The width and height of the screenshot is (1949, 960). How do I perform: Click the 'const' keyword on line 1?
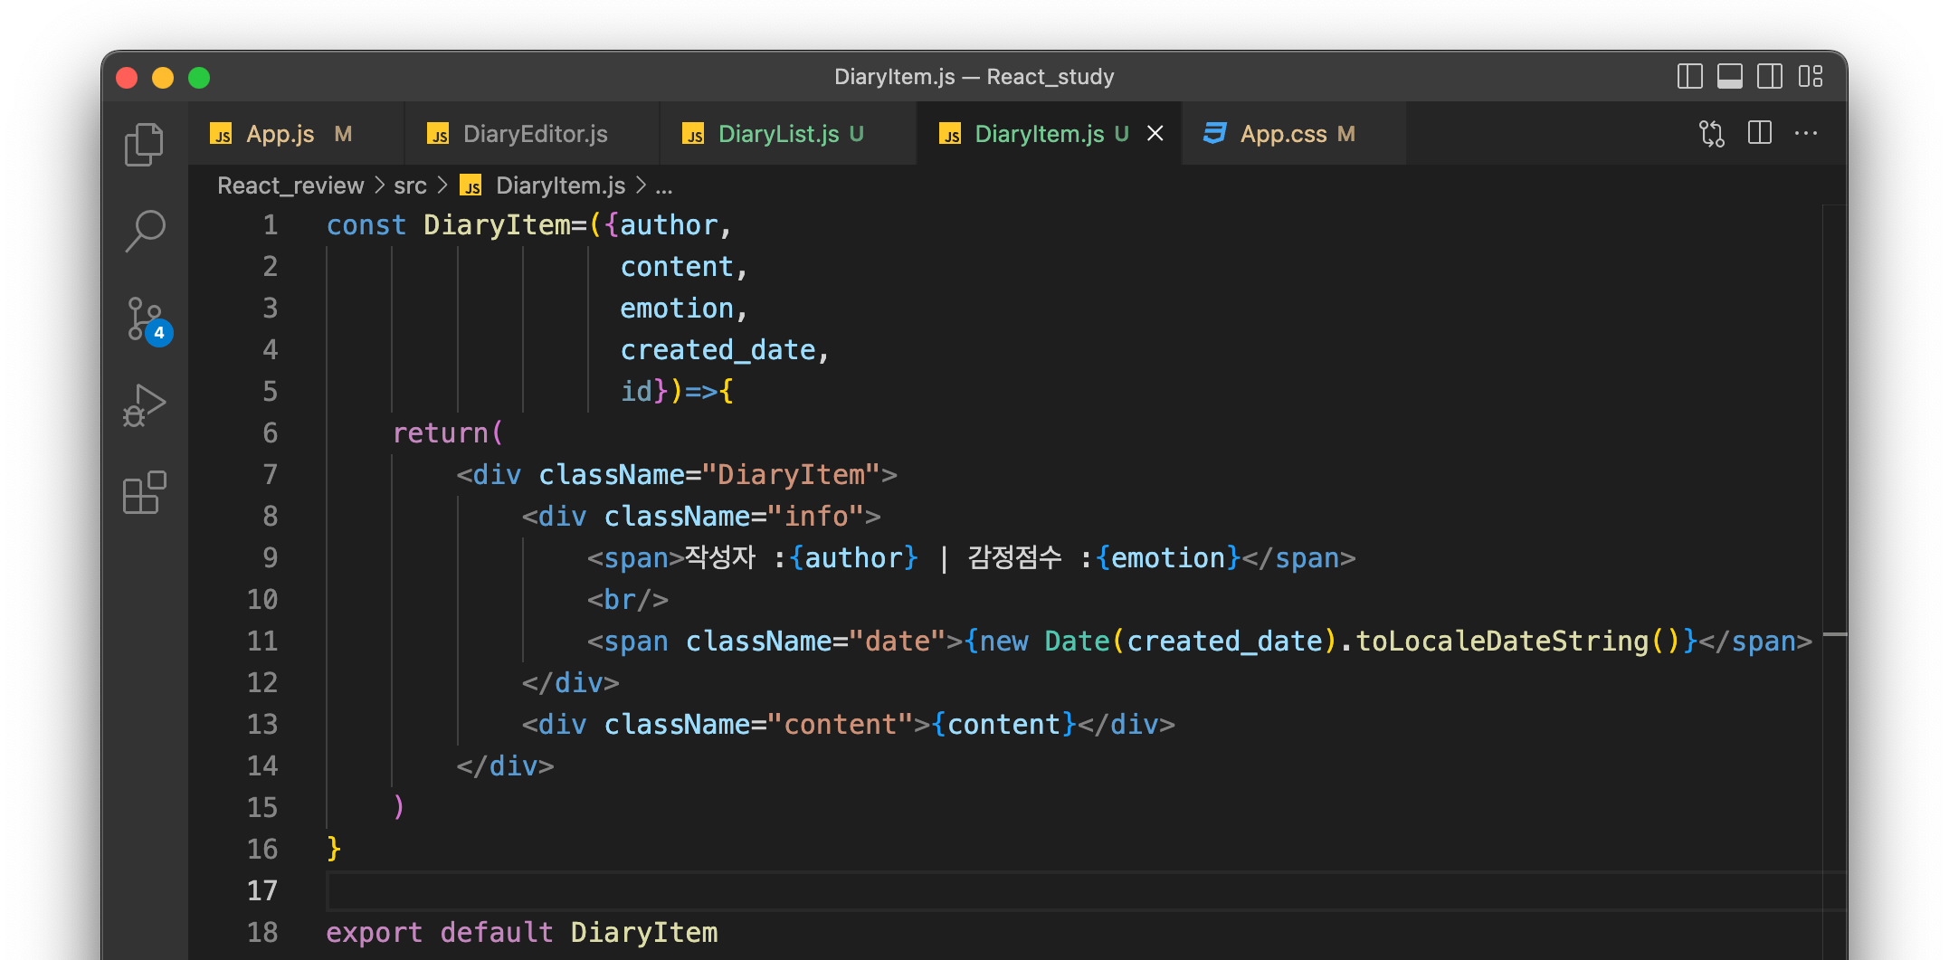point(366,225)
